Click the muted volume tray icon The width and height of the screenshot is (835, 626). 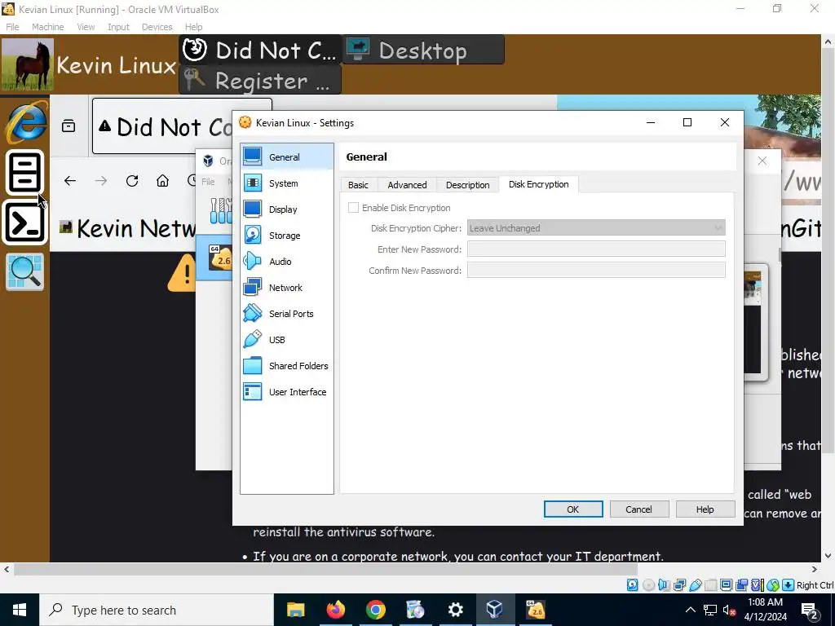(x=729, y=610)
